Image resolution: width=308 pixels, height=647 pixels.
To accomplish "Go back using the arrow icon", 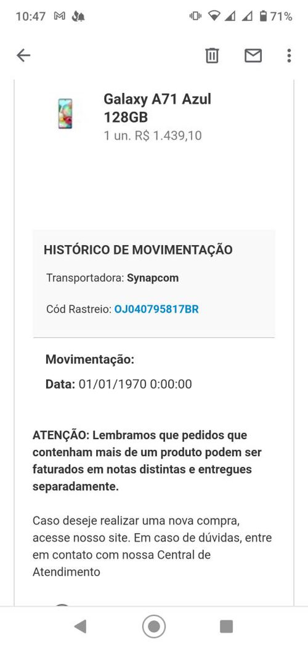I will point(23,55).
